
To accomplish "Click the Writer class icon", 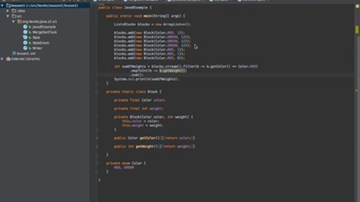I will point(25,48).
